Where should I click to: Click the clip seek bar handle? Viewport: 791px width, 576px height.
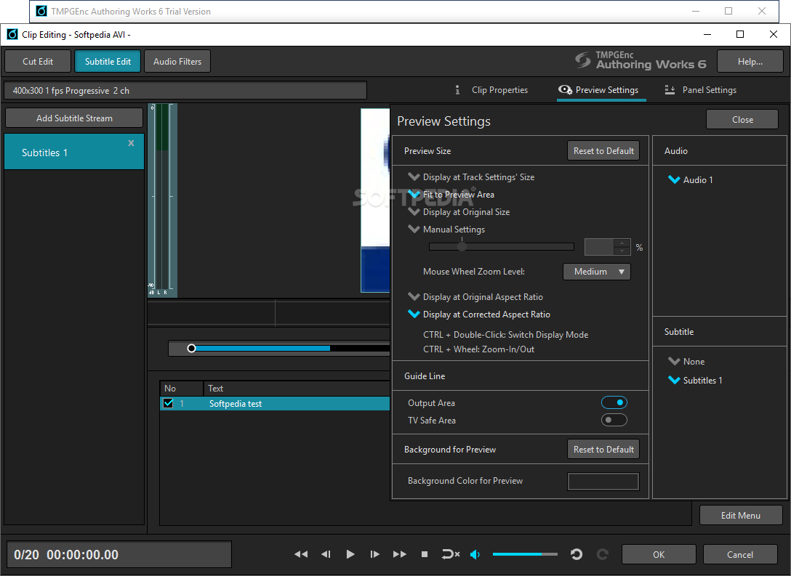(191, 348)
